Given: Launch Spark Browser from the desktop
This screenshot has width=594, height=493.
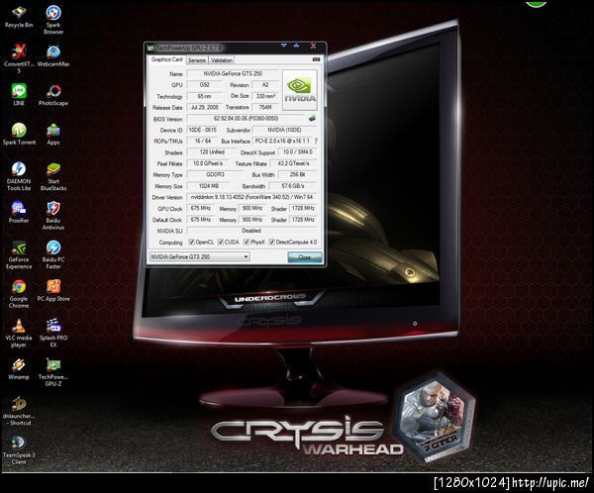Looking at the screenshot, I should pos(53,20).
